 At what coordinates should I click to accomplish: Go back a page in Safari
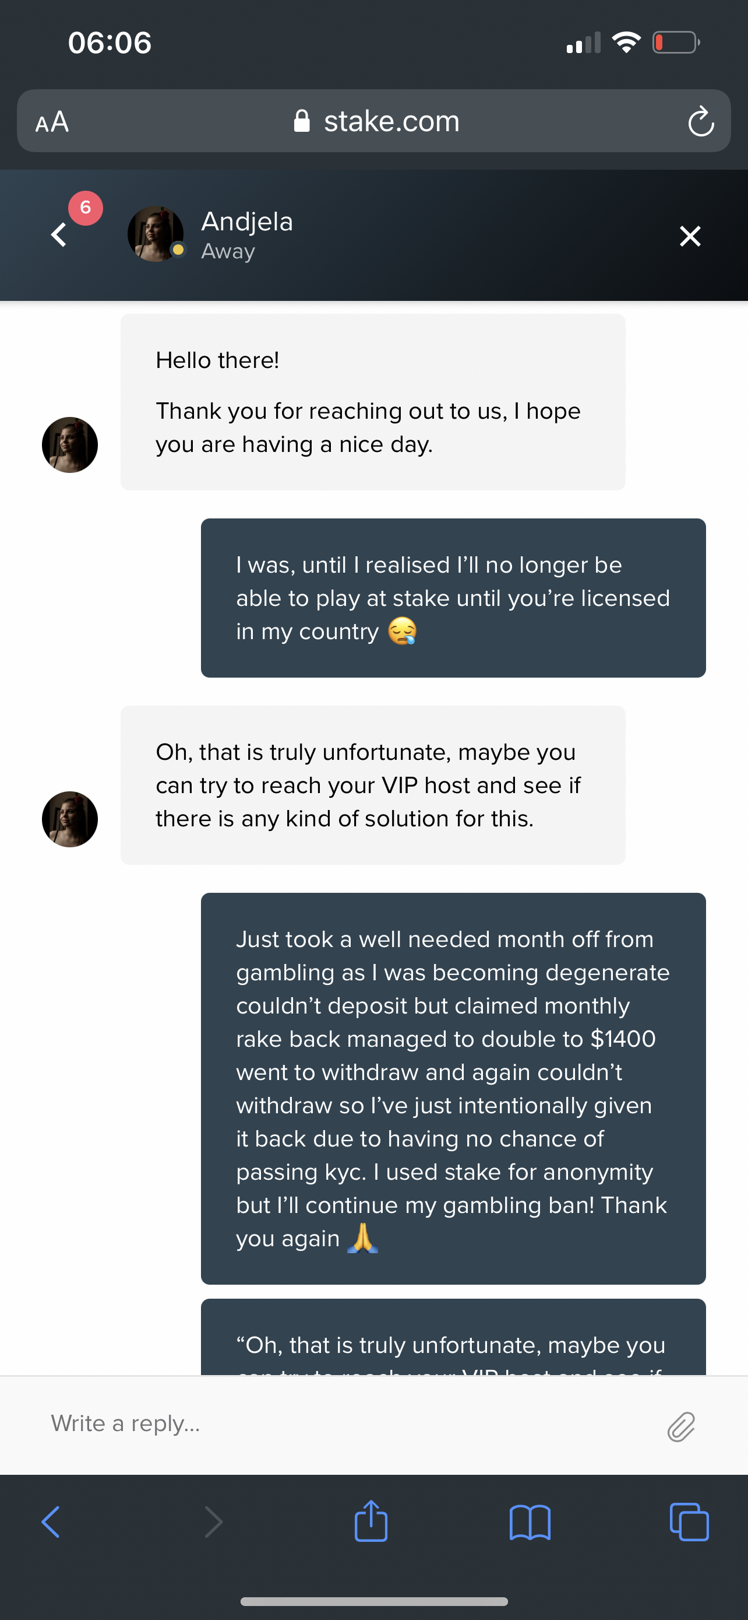click(51, 1522)
